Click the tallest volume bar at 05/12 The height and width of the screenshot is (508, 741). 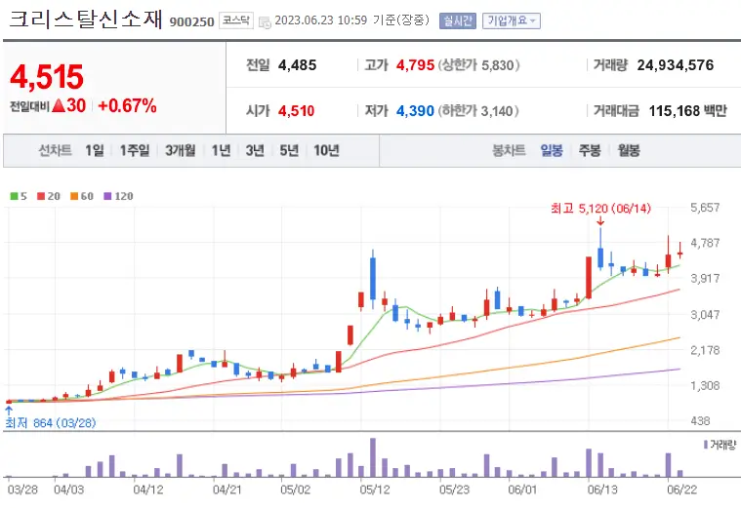373,457
